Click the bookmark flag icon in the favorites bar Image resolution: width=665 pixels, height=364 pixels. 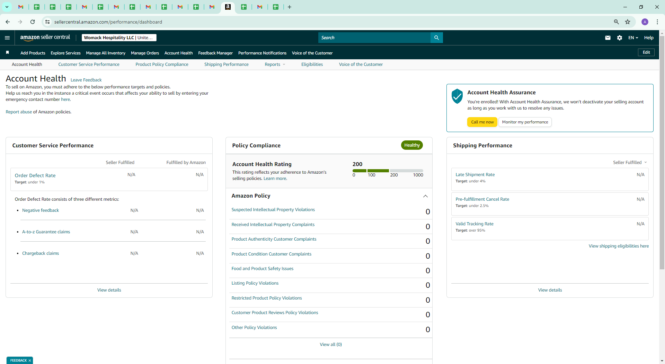click(x=7, y=52)
